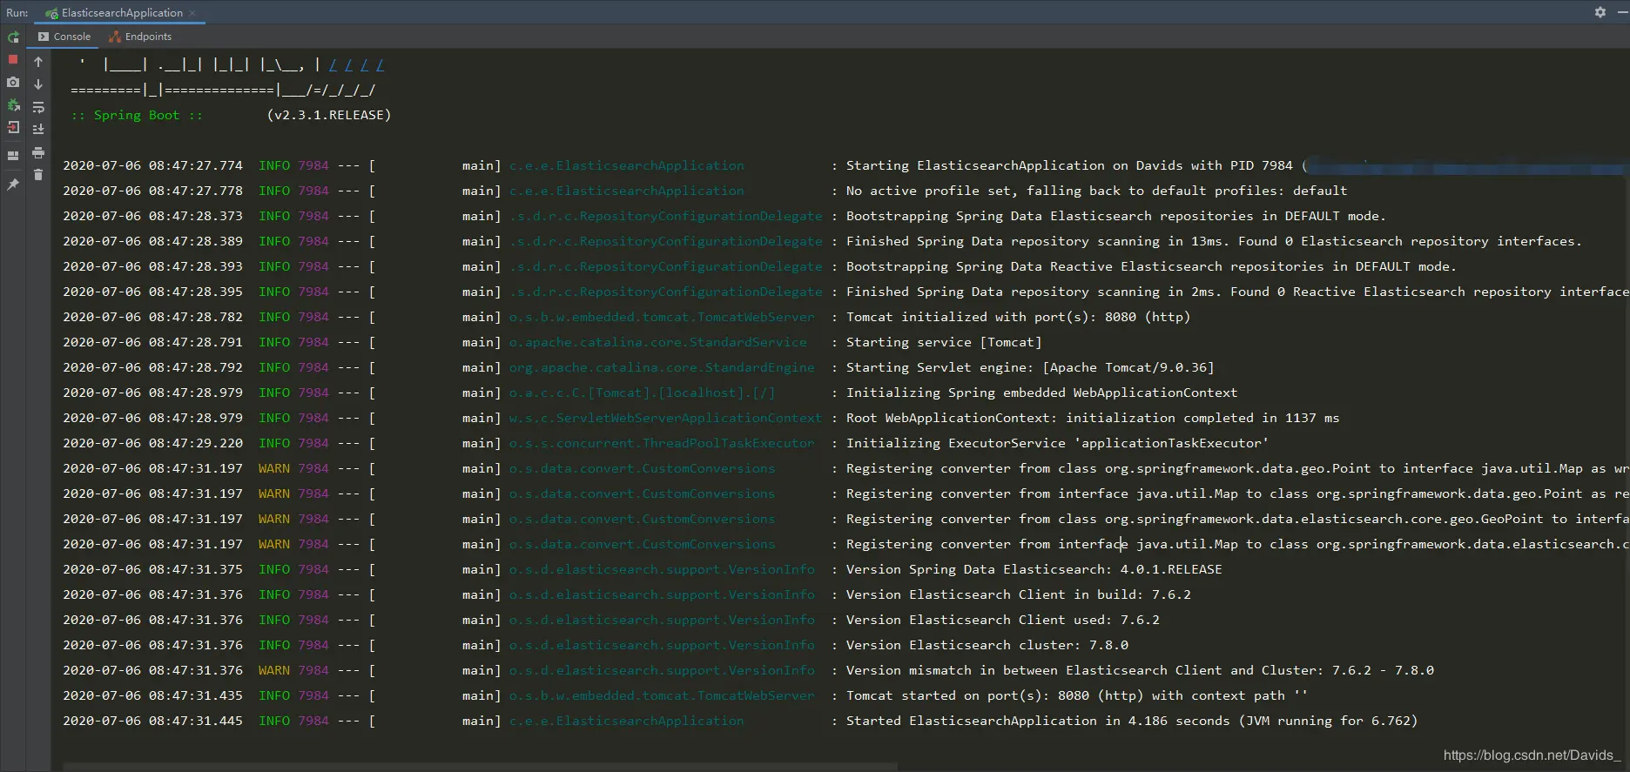Click 'Starting Servlet engine: [Apache Tomcat/9.0.36]'
The image size is (1630, 772).
tap(1030, 367)
